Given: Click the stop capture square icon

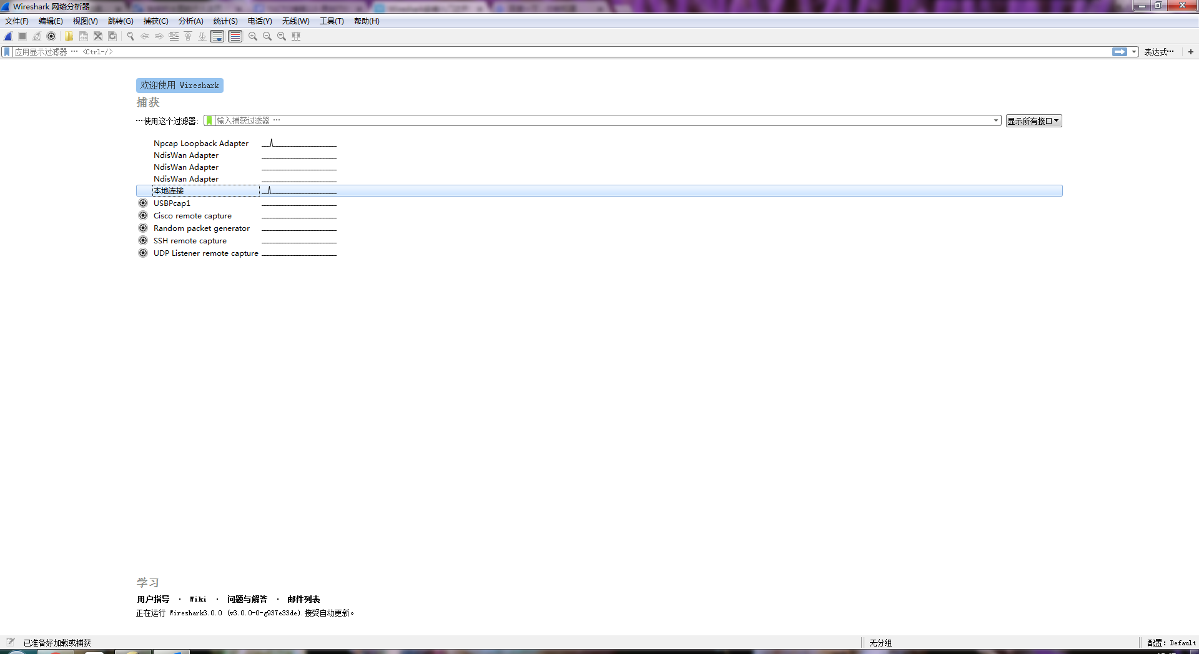Looking at the screenshot, I should (22, 36).
